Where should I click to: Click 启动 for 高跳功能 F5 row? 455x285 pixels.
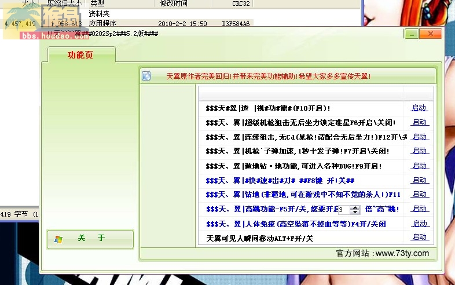[420, 209]
